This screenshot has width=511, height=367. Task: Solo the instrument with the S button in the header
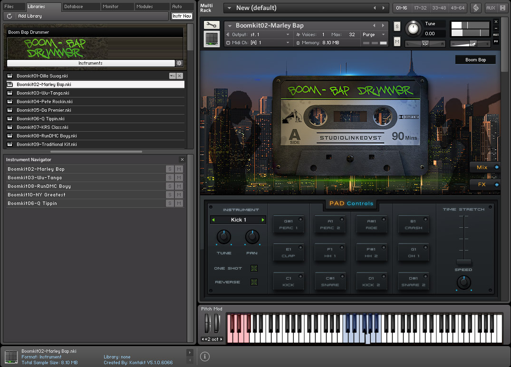pyautogui.click(x=397, y=27)
